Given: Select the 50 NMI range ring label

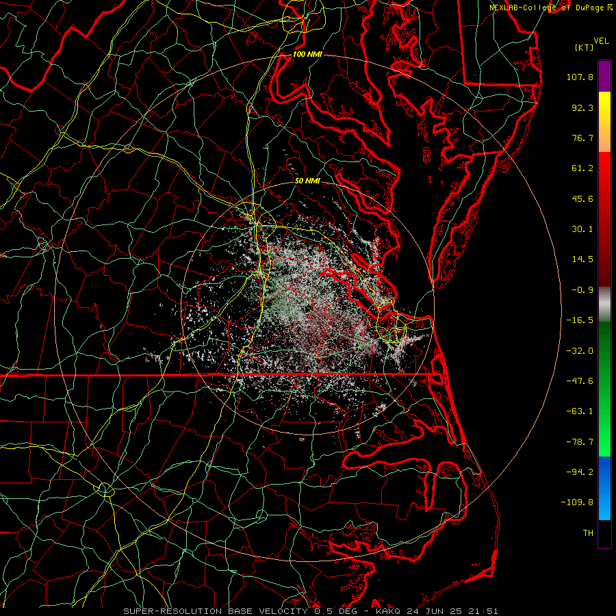Looking at the screenshot, I should point(307,181).
